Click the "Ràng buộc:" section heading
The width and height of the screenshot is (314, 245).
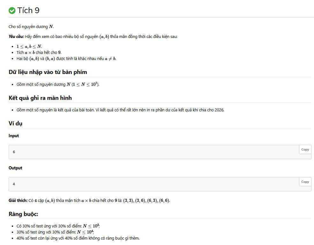coord(23,214)
